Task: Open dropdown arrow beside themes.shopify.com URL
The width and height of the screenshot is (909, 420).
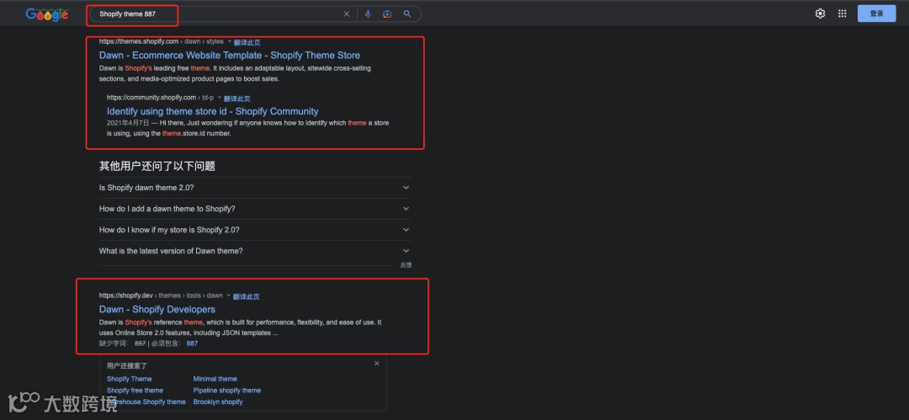Action: tap(229, 42)
